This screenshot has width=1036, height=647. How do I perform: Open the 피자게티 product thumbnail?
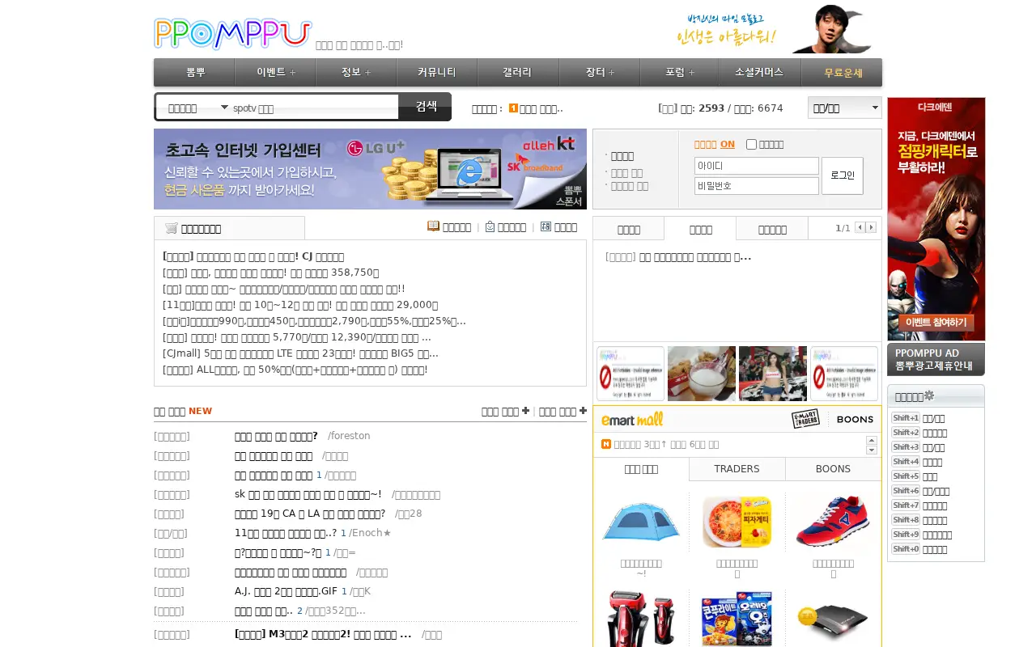click(737, 522)
